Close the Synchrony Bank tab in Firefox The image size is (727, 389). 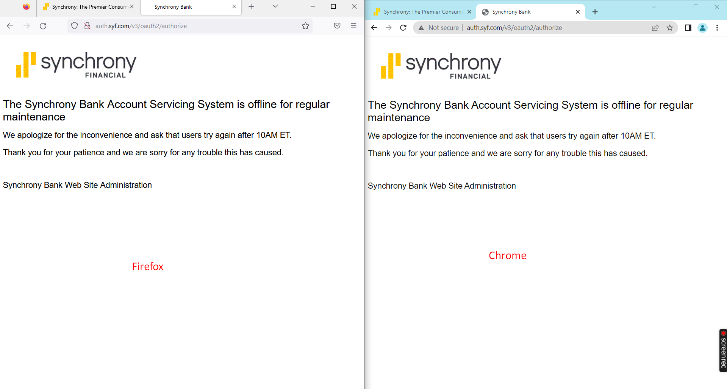coord(234,6)
